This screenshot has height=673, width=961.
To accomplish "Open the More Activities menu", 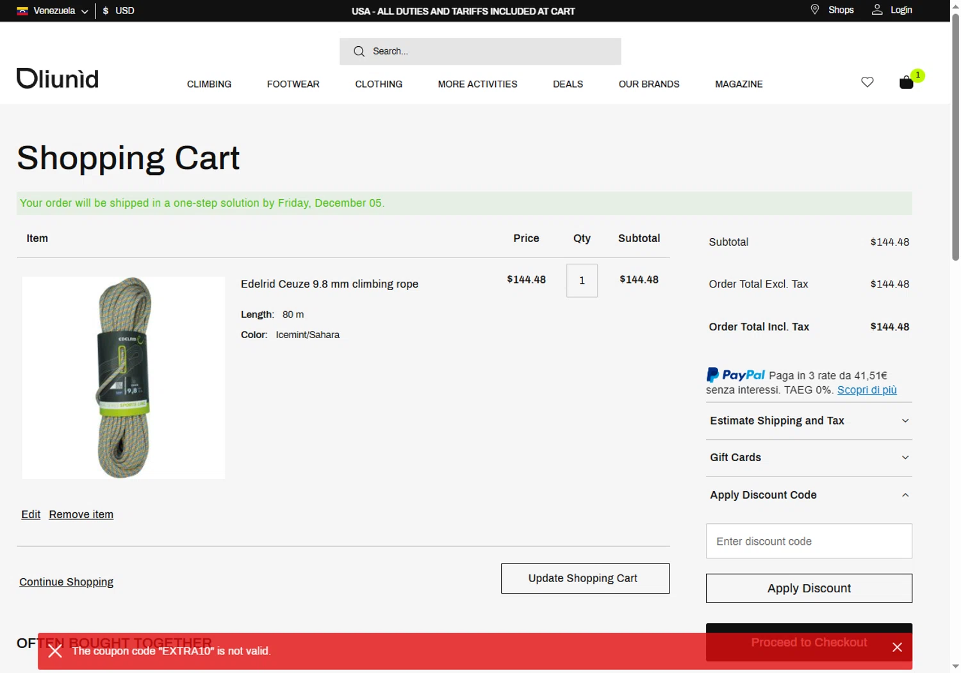I will pyautogui.click(x=477, y=84).
